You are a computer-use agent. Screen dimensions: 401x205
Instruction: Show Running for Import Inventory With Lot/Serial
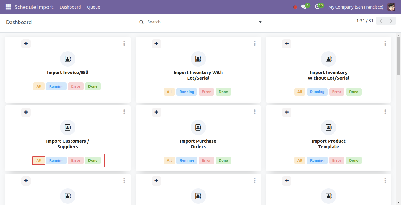pos(187,92)
